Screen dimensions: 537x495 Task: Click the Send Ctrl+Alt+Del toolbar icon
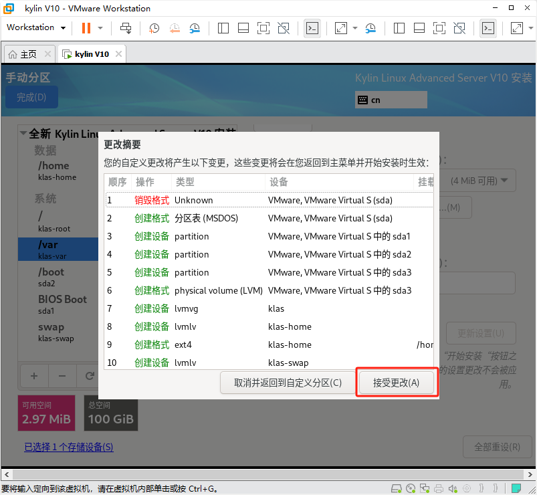tap(126, 28)
